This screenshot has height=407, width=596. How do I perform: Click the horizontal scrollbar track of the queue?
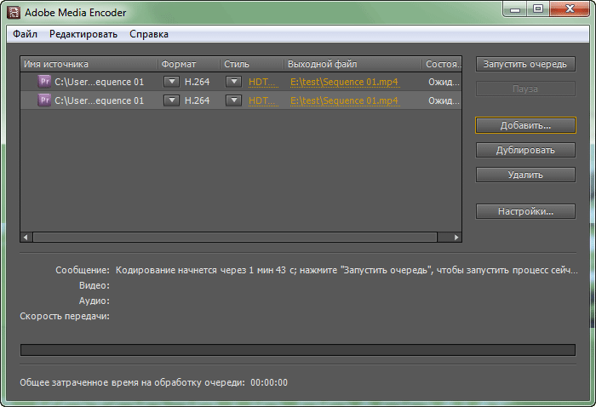tap(234, 237)
